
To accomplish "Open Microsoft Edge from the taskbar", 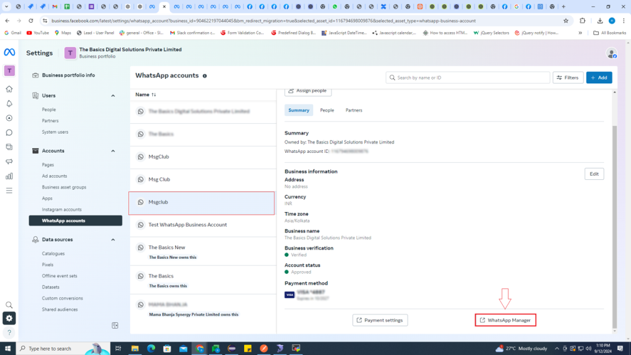I will (151, 349).
